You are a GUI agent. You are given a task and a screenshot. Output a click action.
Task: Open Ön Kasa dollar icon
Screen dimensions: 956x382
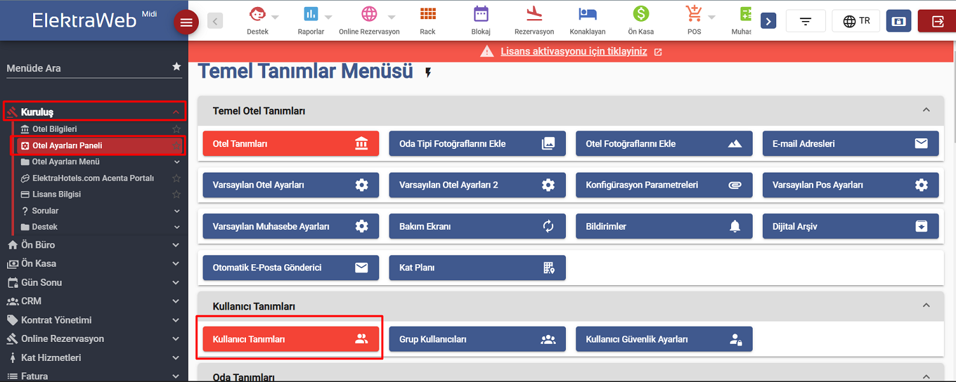[x=641, y=15]
